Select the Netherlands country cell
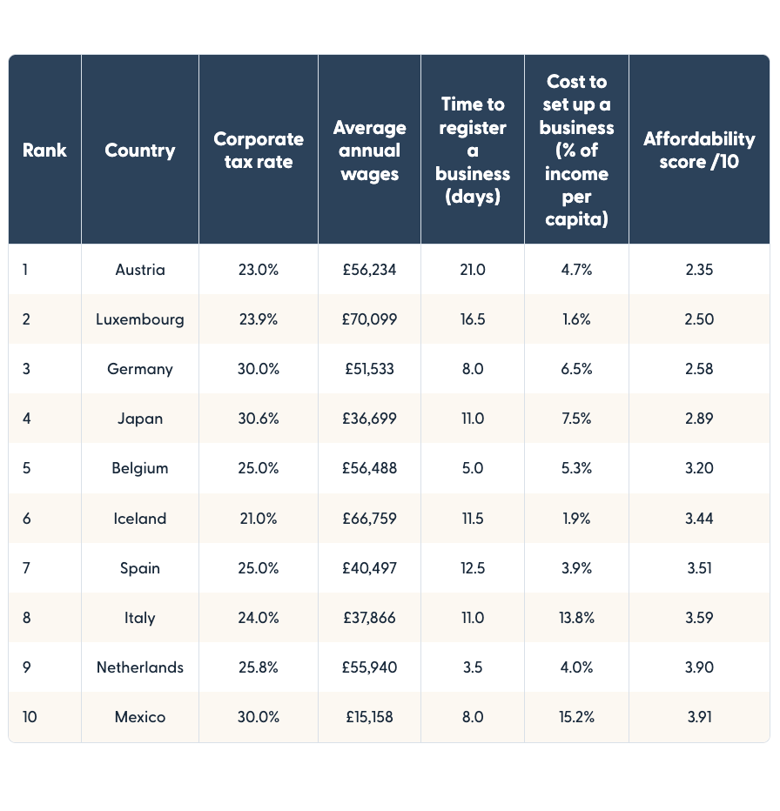The image size is (780, 811). (139, 667)
